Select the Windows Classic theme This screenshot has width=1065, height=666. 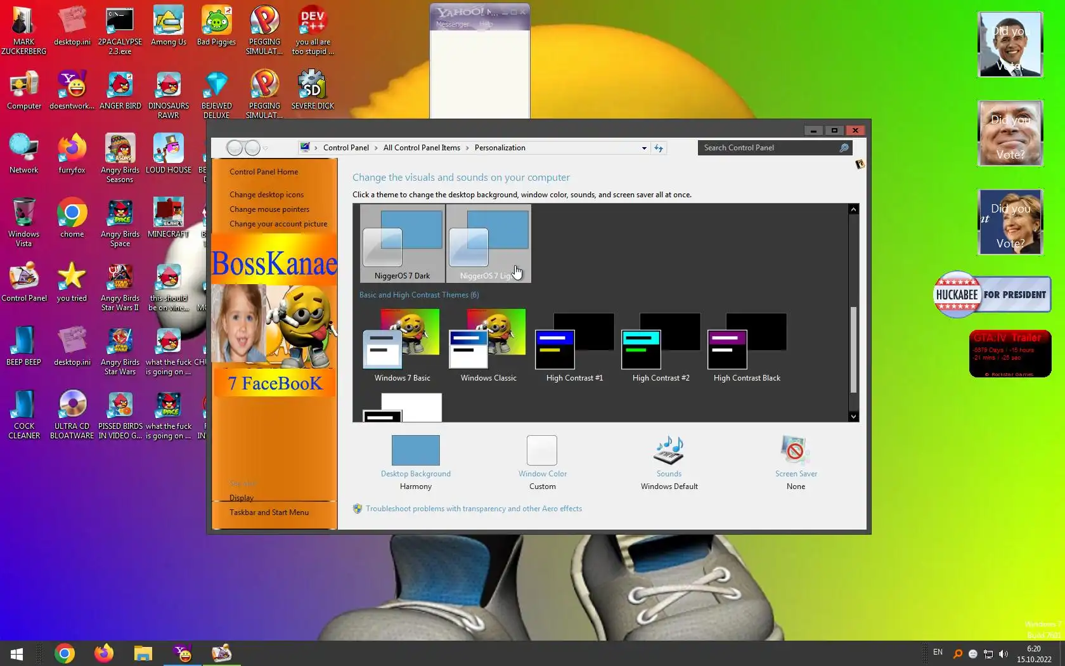488,346
